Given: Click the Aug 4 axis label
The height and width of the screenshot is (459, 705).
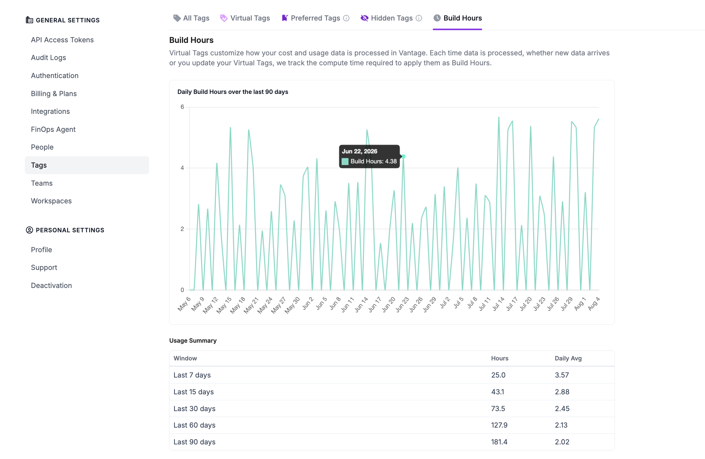Looking at the screenshot, I should (594, 304).
